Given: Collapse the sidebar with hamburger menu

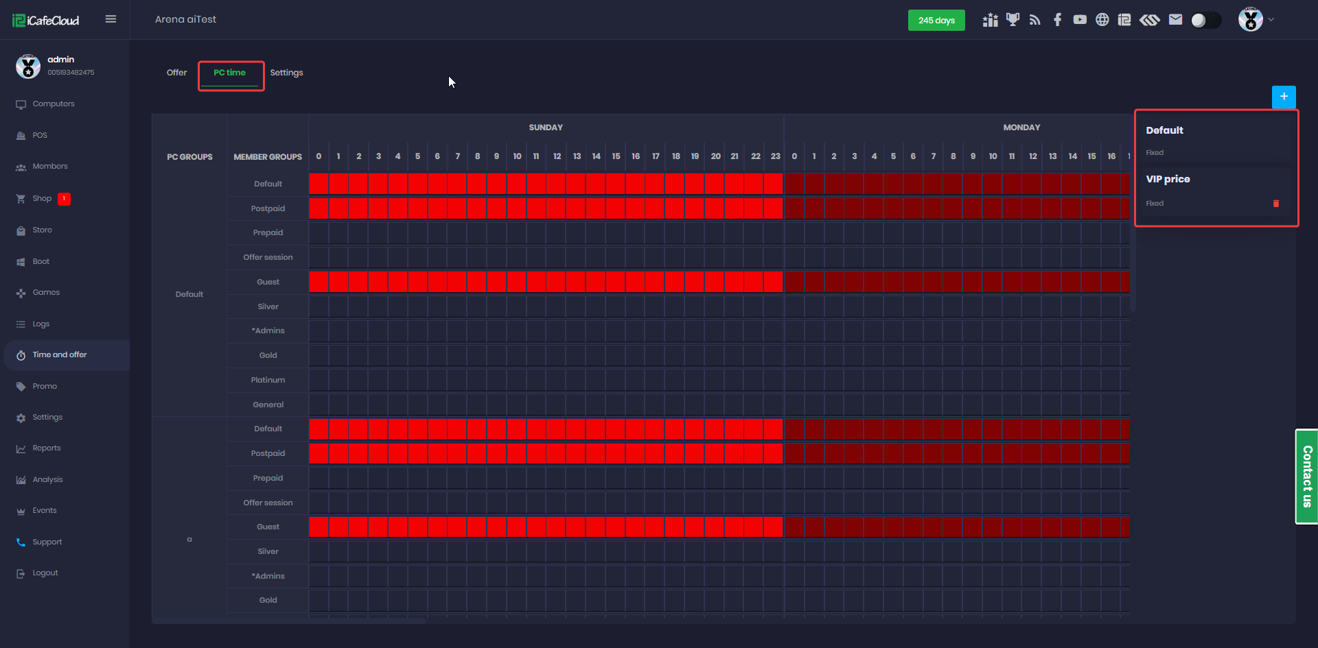Looking at the screenshot, I should (111, 19).
